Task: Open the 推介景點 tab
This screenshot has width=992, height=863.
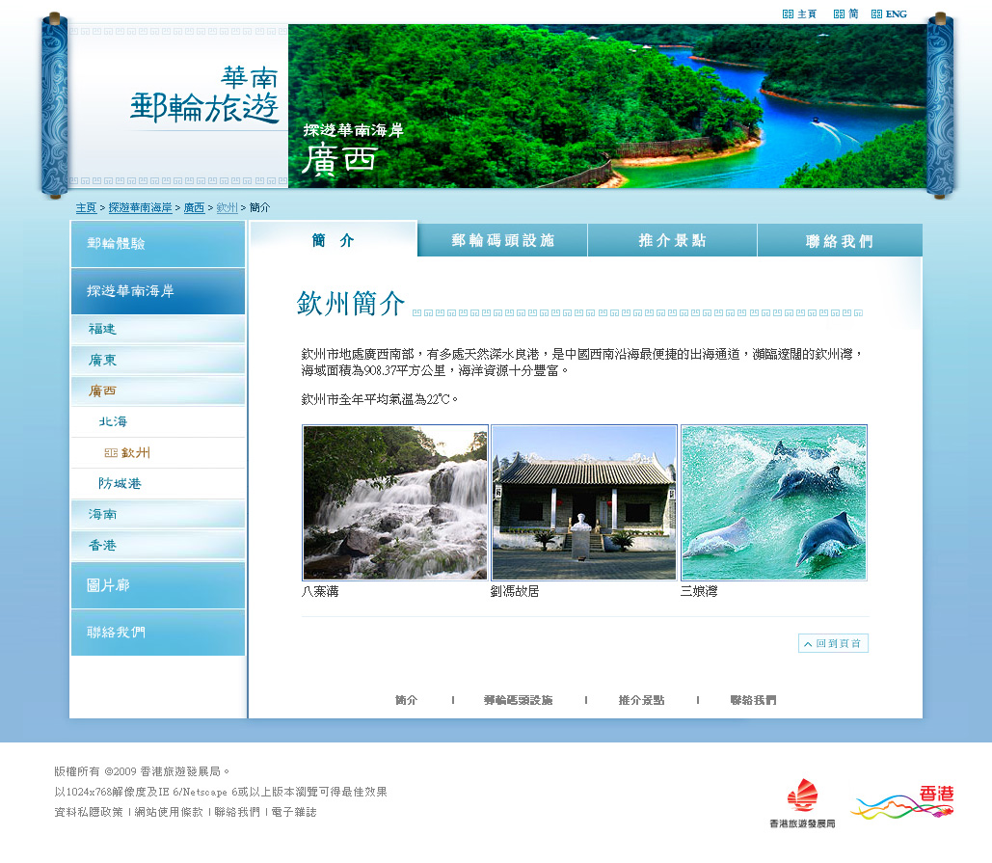Action: tap(672, 241)
